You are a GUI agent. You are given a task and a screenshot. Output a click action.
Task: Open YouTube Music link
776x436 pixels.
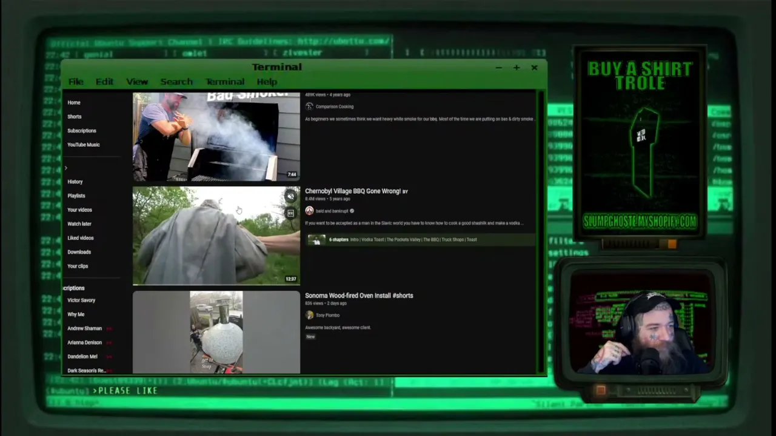(x=84, y=145)
